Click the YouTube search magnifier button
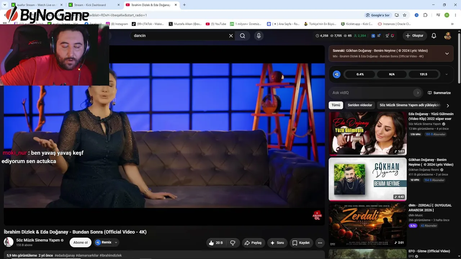This screenshot has width=461, height=259. 242,36
